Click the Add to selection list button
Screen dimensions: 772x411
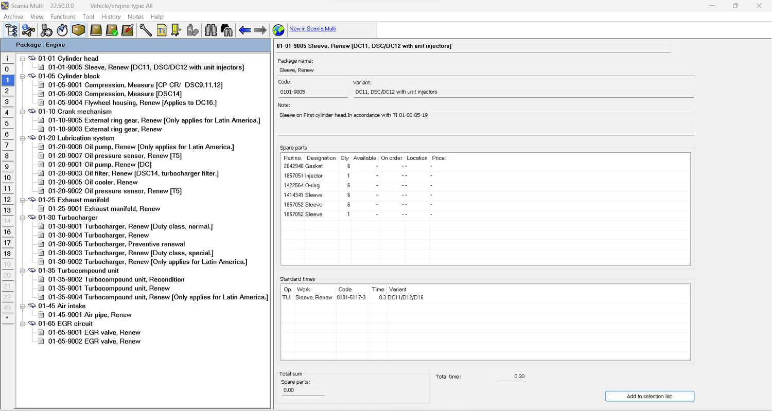click(x=649, y=396)
